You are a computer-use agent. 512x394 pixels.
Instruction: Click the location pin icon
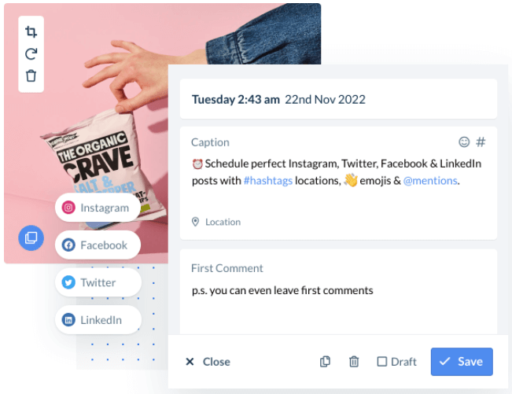click(x=195, y=222)
